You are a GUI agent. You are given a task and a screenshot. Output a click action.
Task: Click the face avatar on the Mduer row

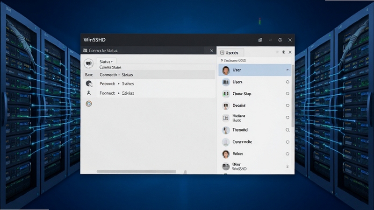tap(226, 154)
